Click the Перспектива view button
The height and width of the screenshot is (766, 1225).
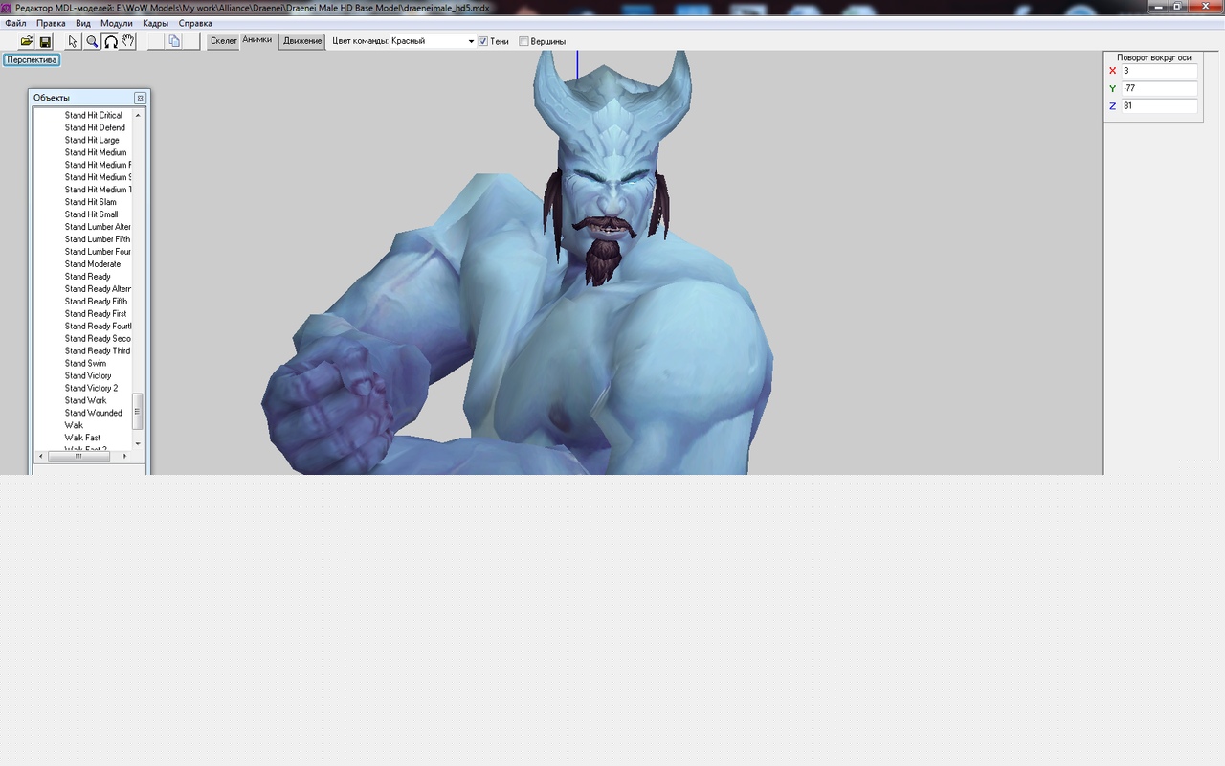click(33, 59)
